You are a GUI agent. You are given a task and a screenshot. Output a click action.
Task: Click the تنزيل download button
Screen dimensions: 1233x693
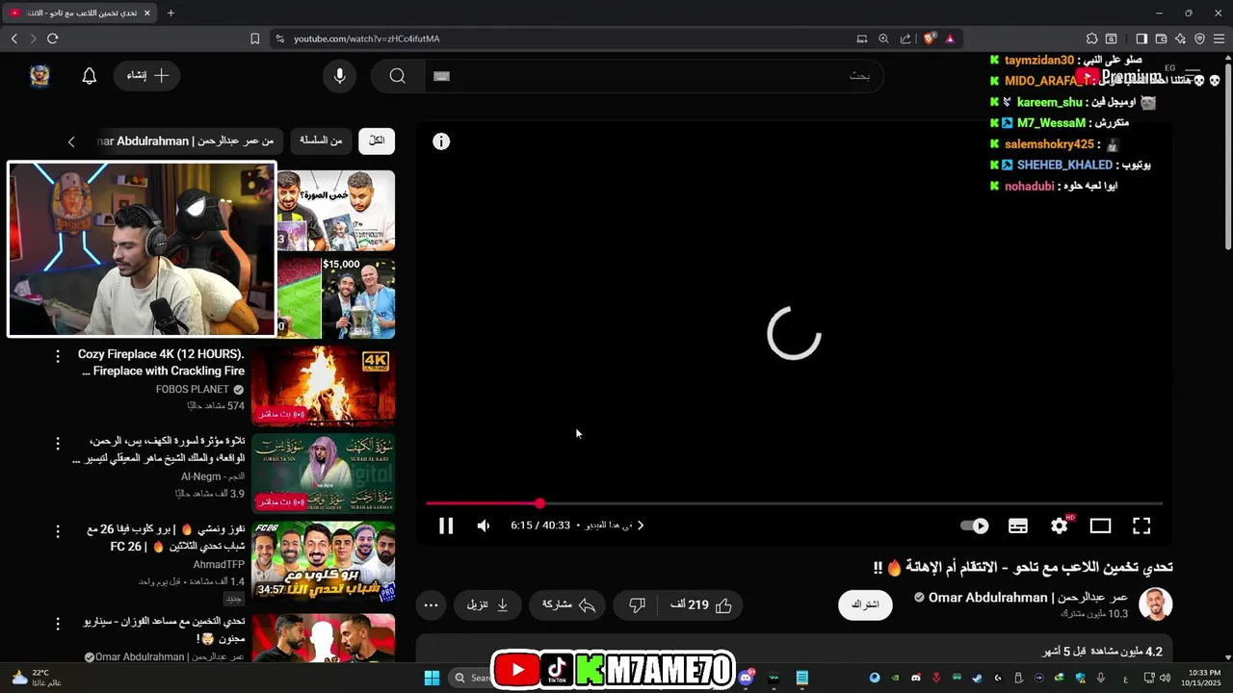coord(488,604)
